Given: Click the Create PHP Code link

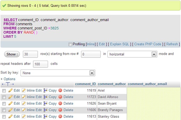Looking at the screenshot, I should click(x=148, y=44).
